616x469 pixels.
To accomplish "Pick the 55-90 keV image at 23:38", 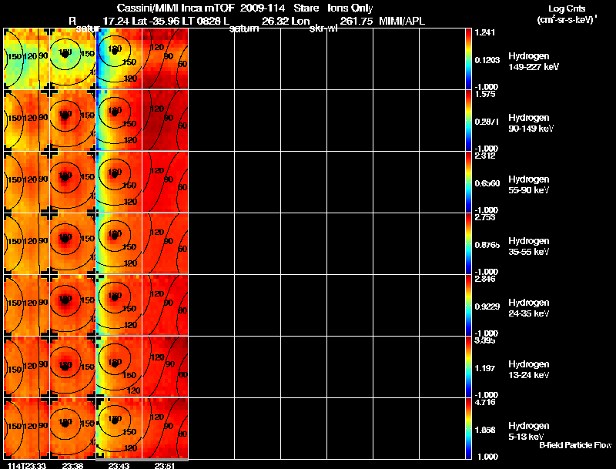I will click(x=72, y=183).
